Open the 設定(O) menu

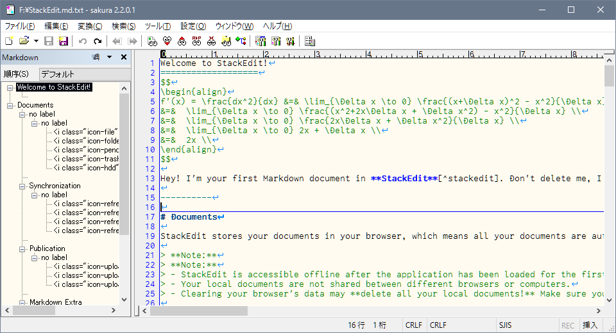(193, 26)
